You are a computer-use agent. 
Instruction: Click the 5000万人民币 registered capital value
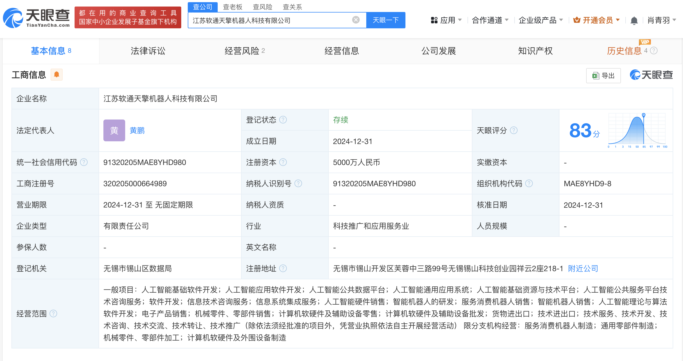(x=356, y=163)
